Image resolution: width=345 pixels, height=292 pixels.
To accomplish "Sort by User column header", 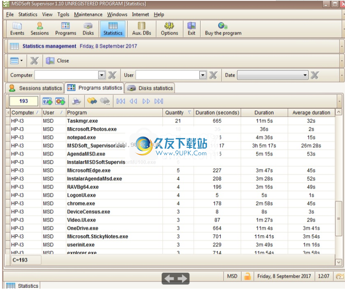I will point(54,113).
